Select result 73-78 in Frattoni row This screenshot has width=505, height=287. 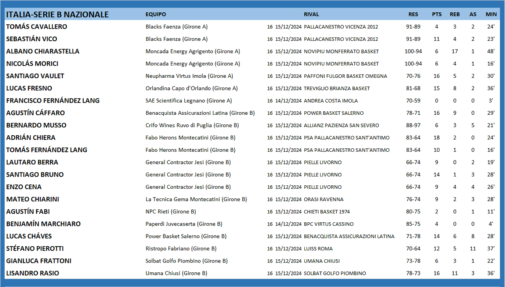pyautogui.click(x=413, y=261)
